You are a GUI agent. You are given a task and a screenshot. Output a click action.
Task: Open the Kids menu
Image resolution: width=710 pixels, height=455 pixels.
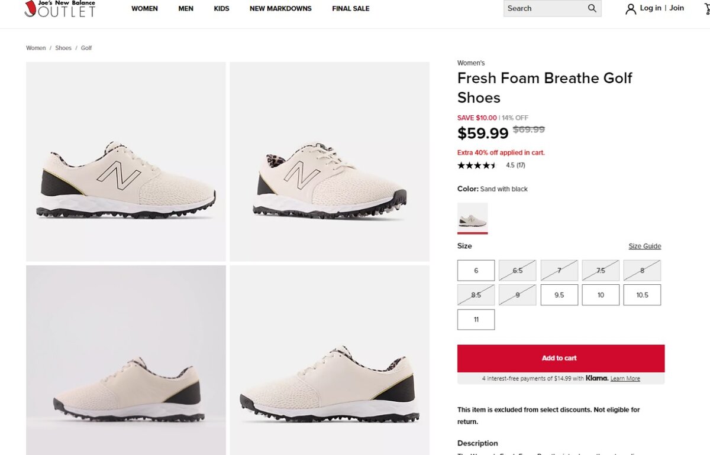[x=221, y=9]
